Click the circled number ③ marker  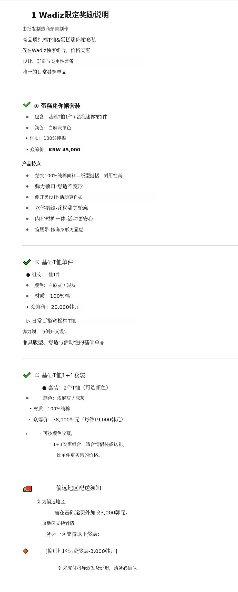coord(37,375)
